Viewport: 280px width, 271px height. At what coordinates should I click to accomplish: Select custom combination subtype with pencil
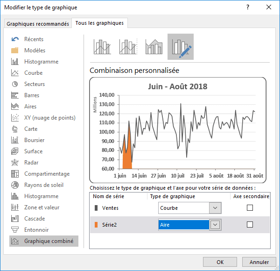181,47
